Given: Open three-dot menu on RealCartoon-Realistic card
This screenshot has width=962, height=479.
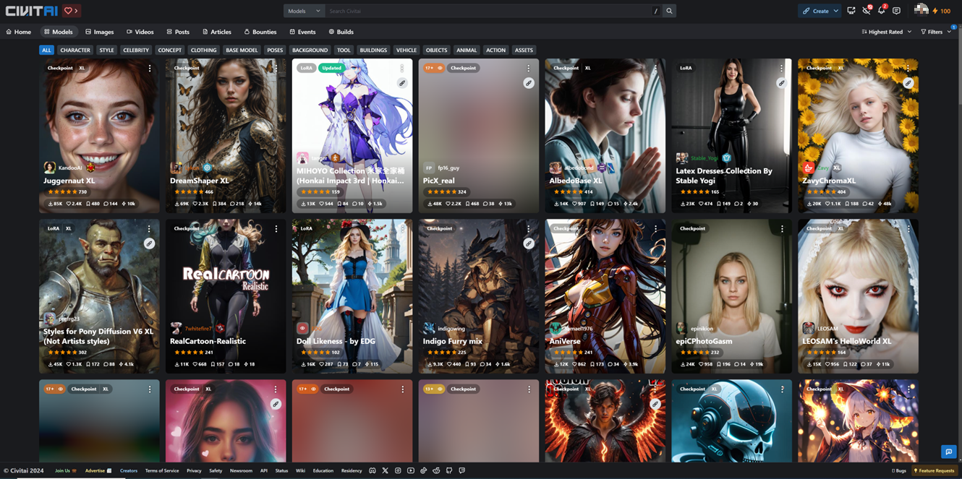Looking at the screenshot, I should [276, 228].
